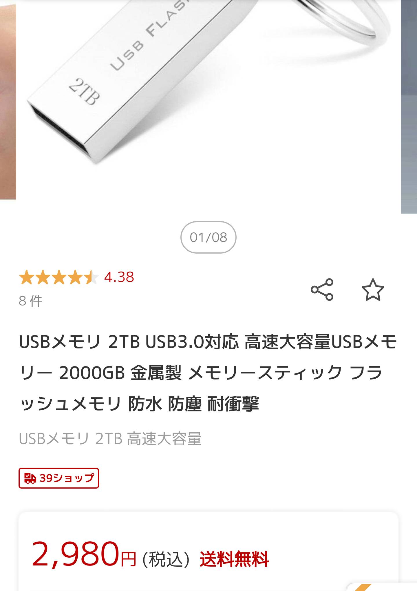
Task: Show the previous image on left edge
Action: click(x=8, y=100)
